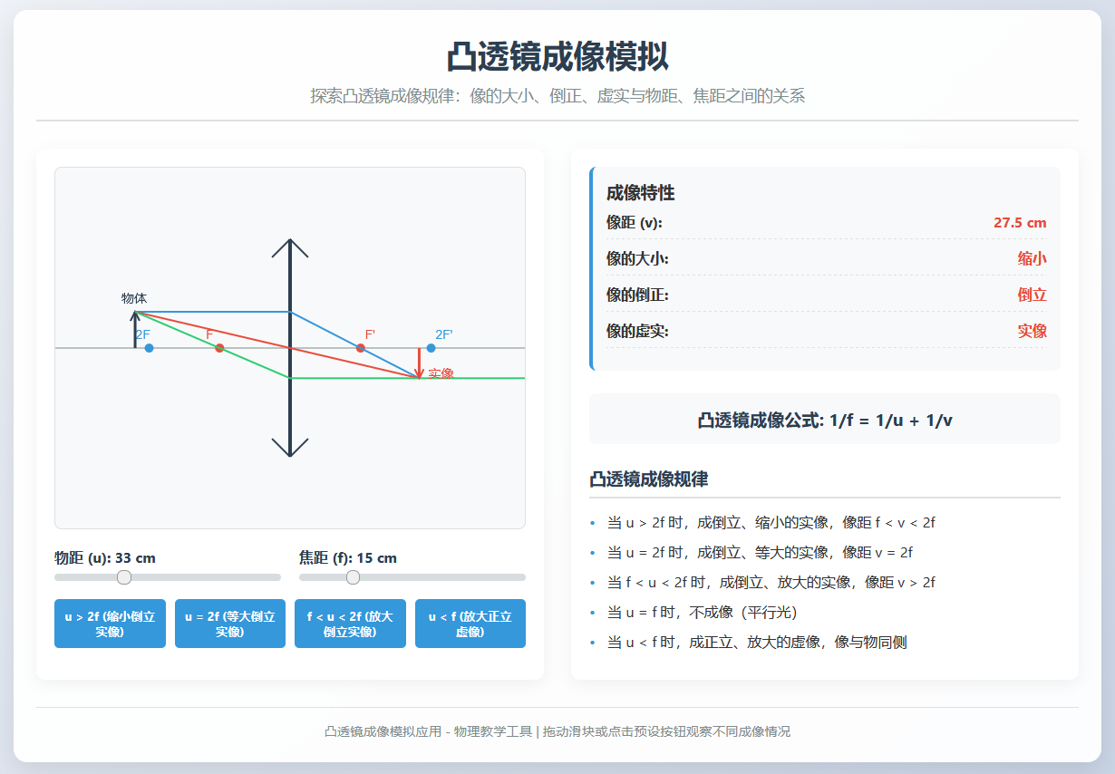Select the f < u < 2f magnified image preset

[350, 623]
